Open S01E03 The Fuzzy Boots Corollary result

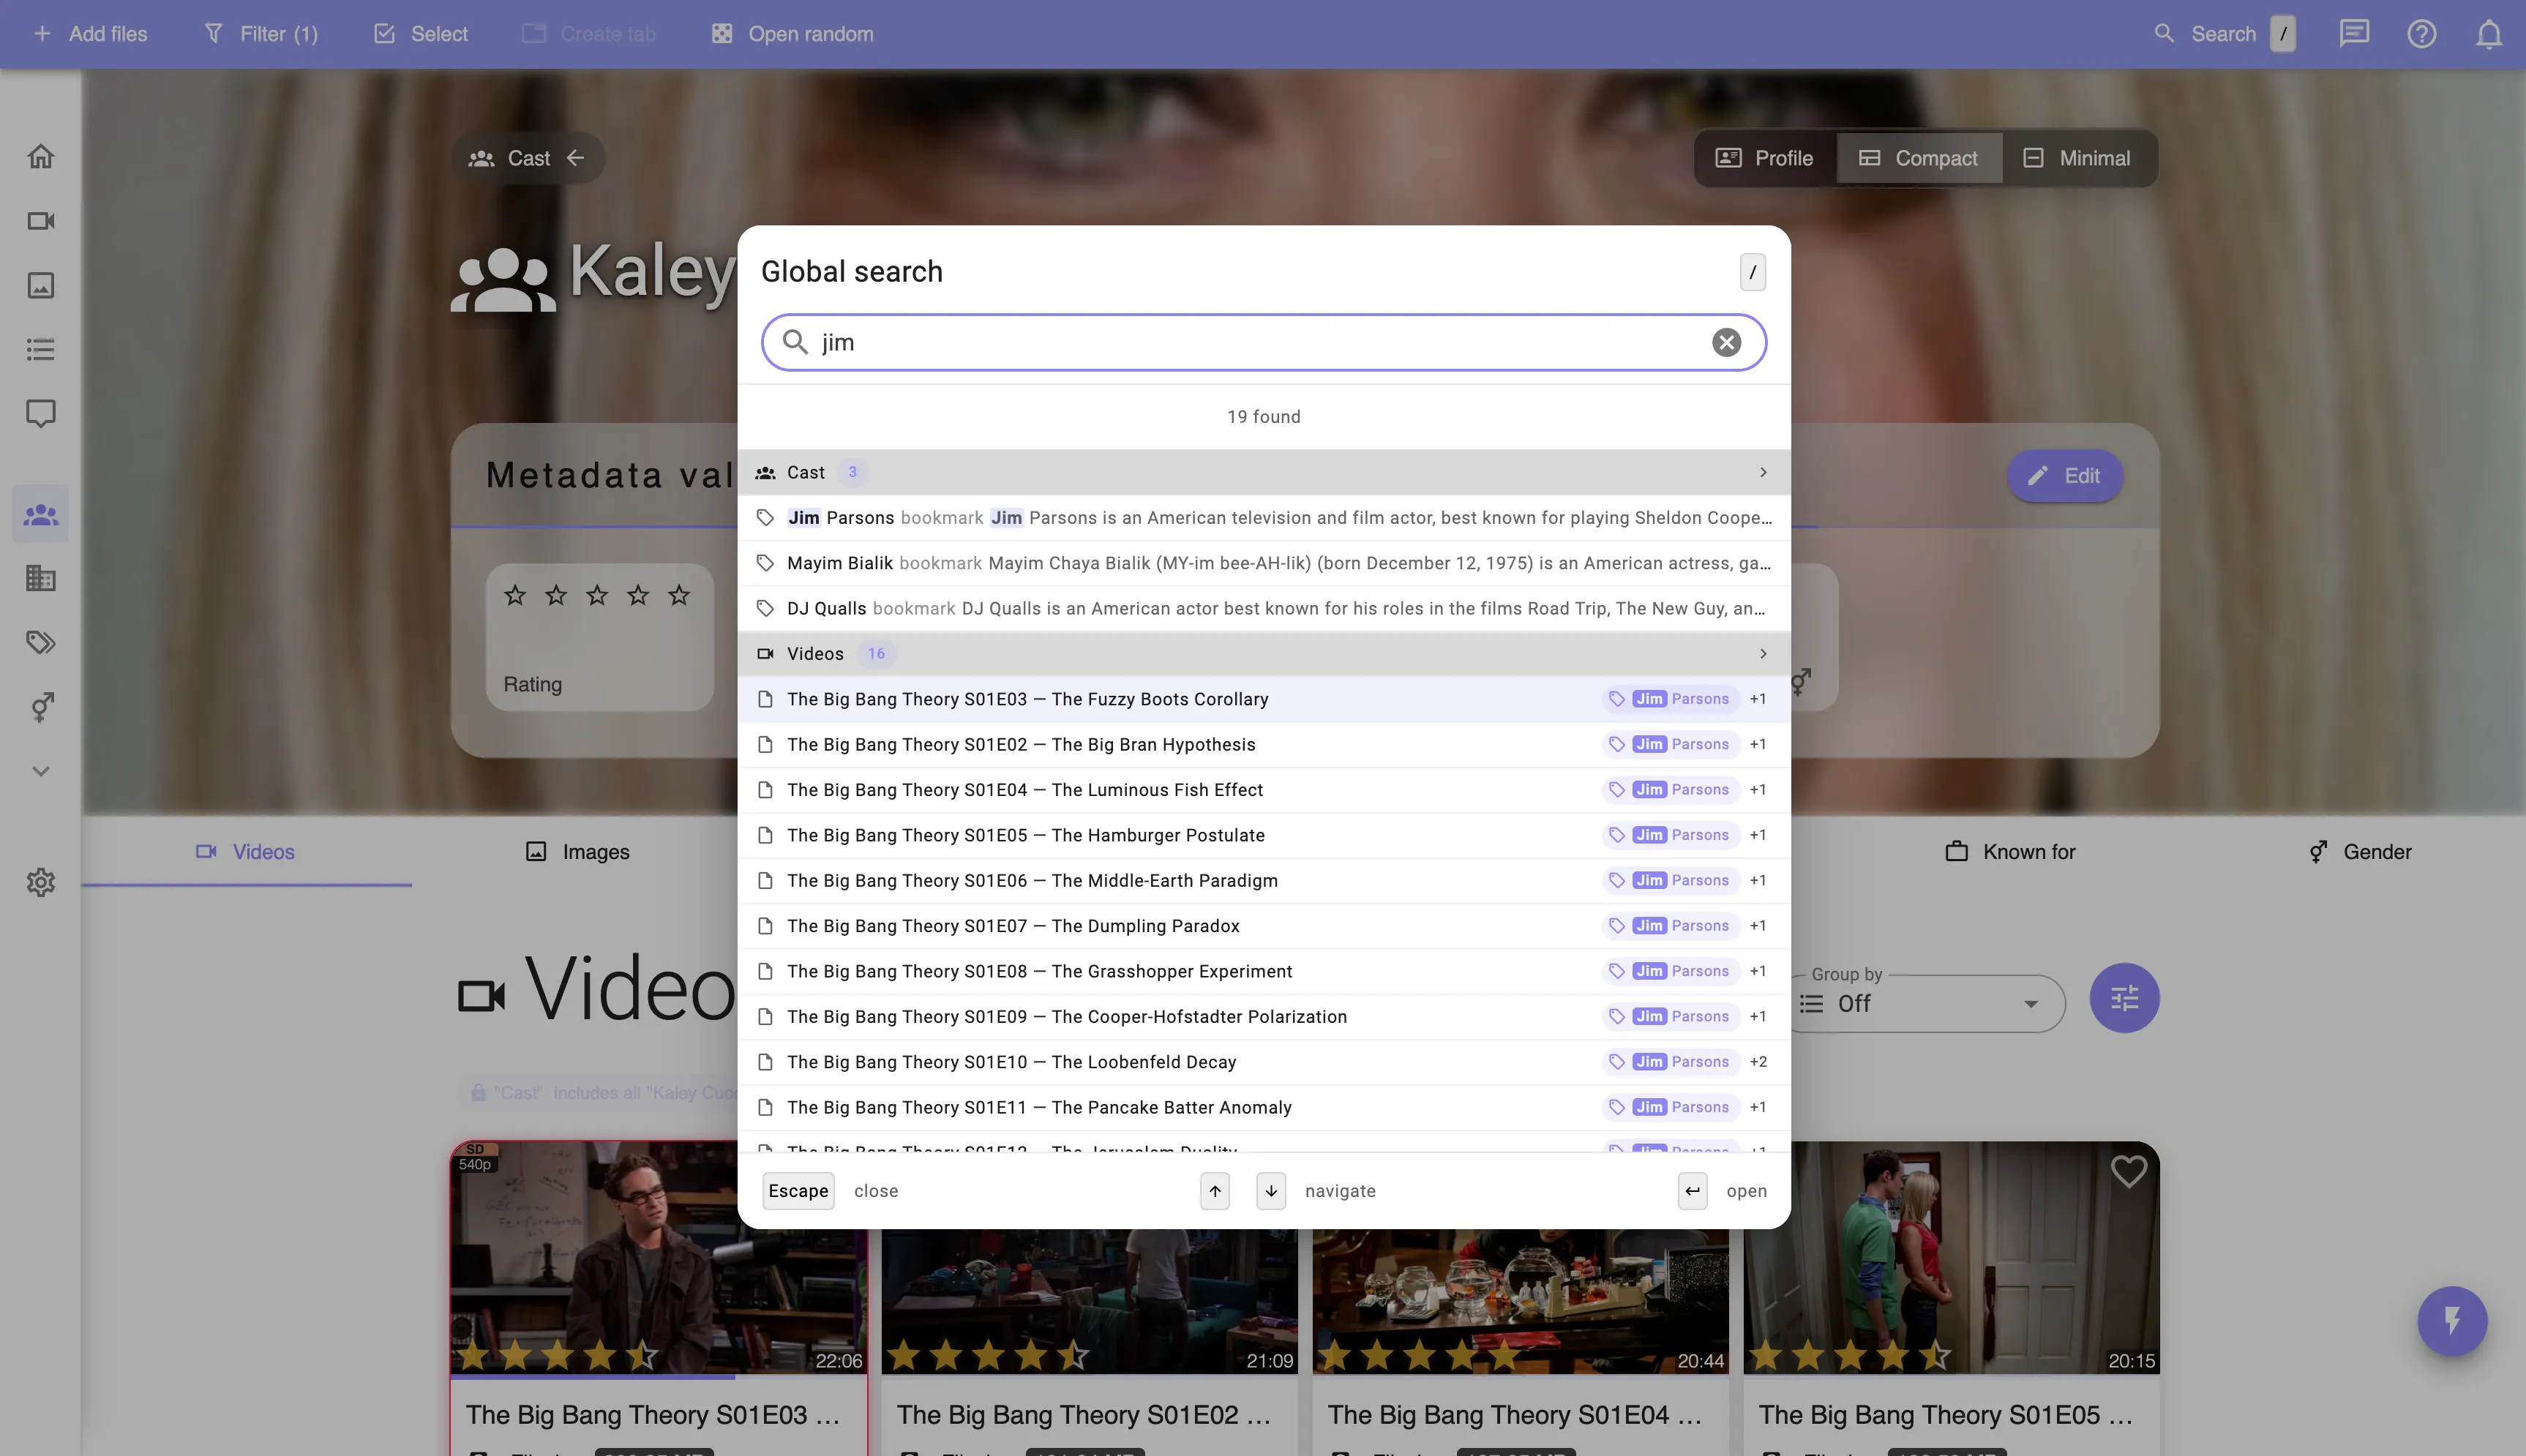pos(1264,699)
